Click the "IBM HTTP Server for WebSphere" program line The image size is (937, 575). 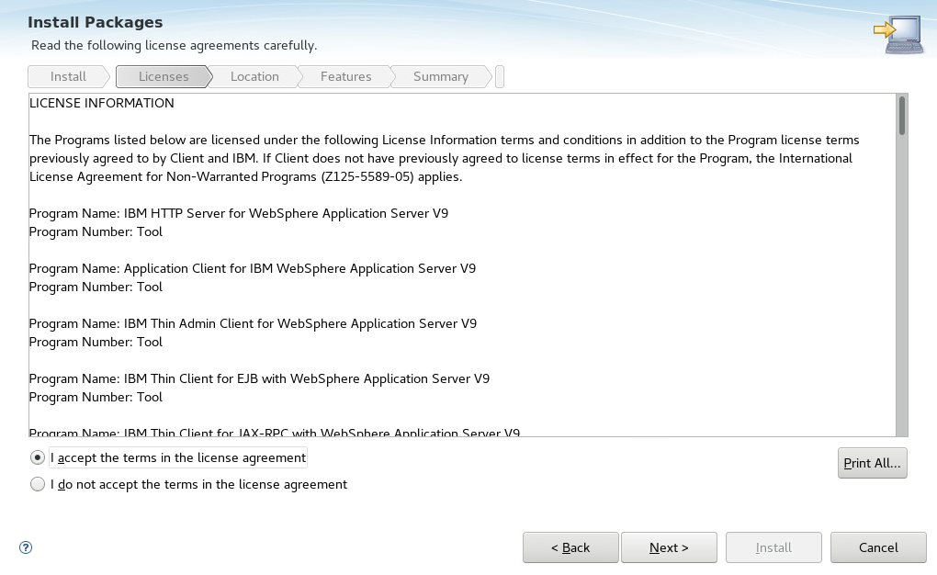click(x=239, y=213)
